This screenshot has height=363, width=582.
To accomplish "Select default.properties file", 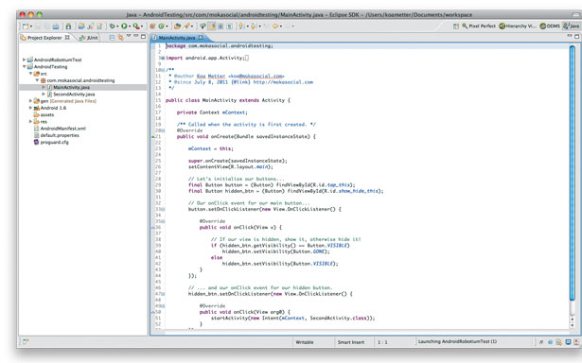I will [57, 135].
